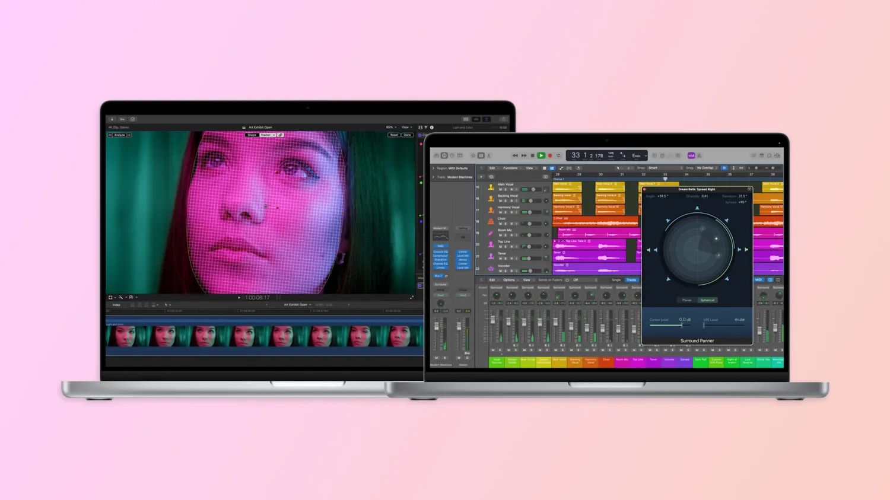Open the Functions menu in tracks area
Screen dimensions: 890x500
pos(511,168)
